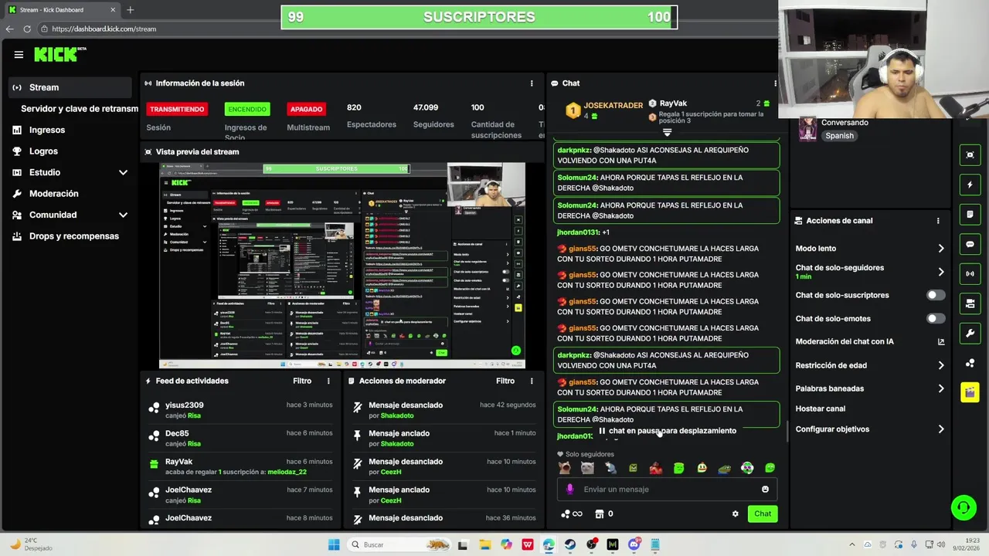Open Restricción de edad chevron
The width and height of the screenshot is (989, 556).
(941, 365)
